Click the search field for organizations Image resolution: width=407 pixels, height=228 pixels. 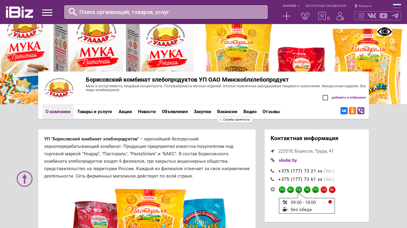[x=166, y=12]
